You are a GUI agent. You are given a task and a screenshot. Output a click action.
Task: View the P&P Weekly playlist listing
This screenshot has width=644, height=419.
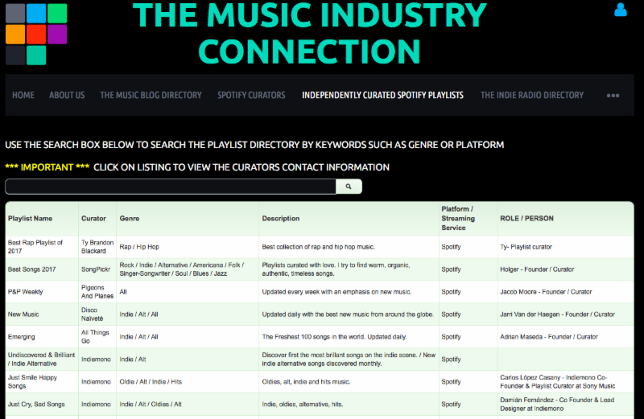point(26,291)
